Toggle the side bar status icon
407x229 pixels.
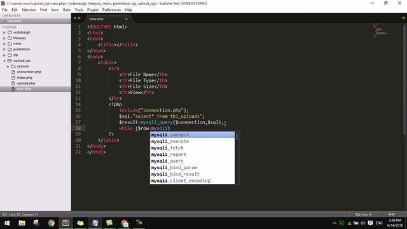4,214
